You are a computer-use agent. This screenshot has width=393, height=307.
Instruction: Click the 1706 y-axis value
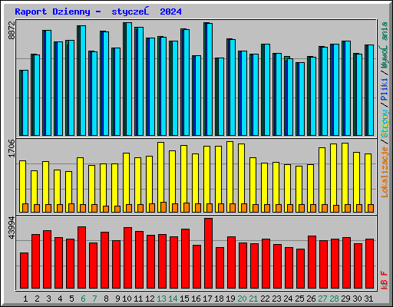click(12, 148)
